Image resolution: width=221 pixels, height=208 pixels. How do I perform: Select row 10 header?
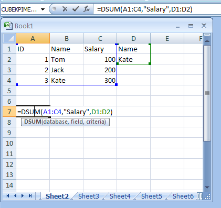(x=9, y=143)
